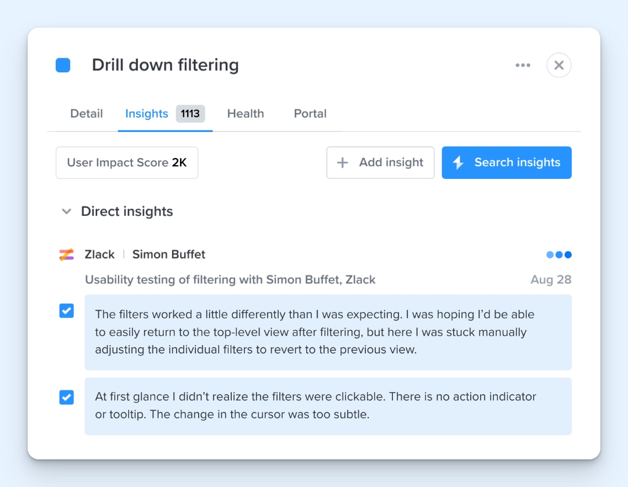Image resolution: width=628 pixels, height=487 pixels.
Task: Uncheck the insight about clickable filters
Action: [x=66, y=397]
